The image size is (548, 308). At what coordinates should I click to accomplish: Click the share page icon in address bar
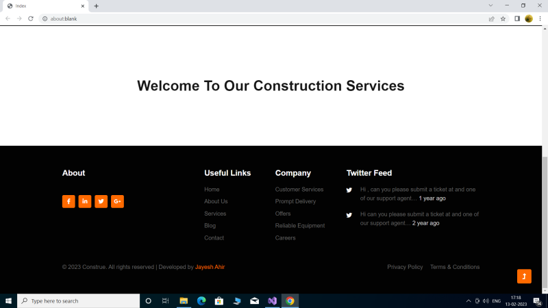pyautogui.click(x=491, y=18)
